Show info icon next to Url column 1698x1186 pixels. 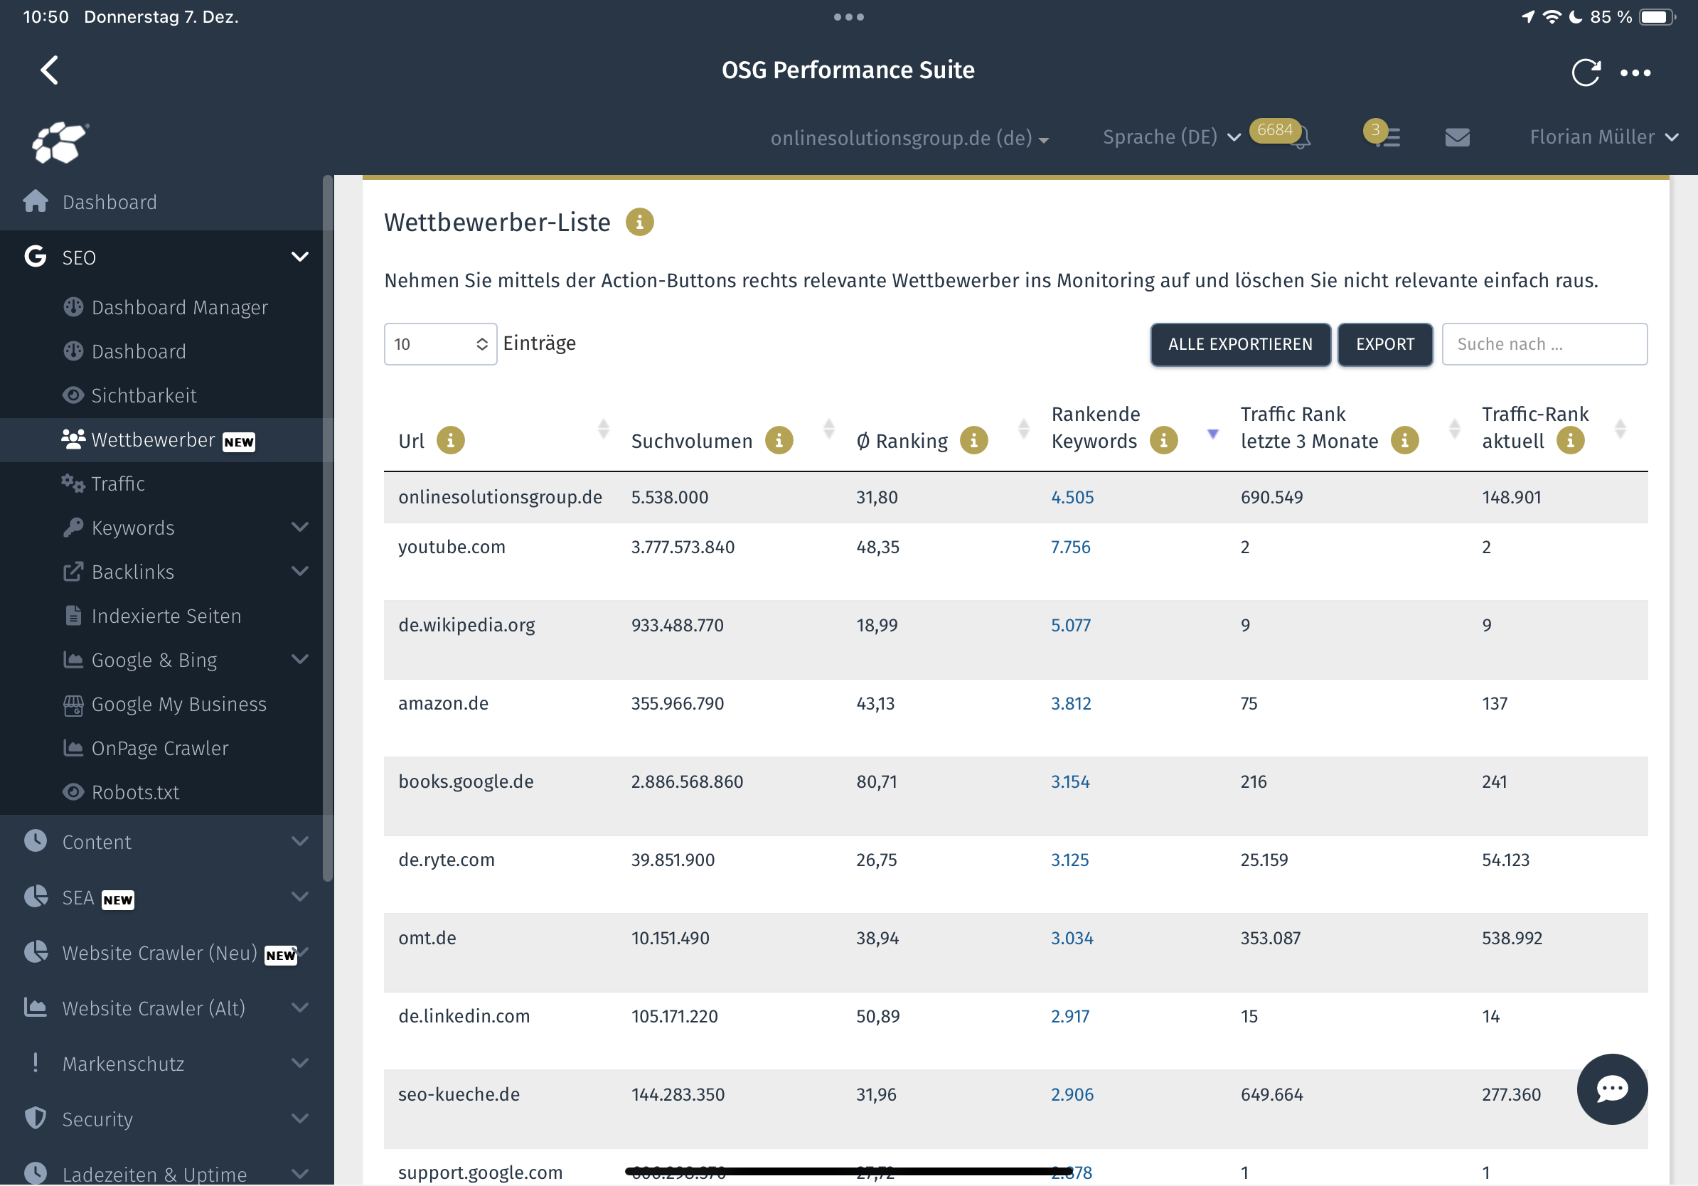click(450, 441)
